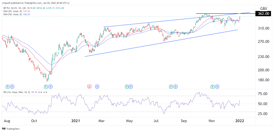
Task: Click the 362.00 price label
Action: [263, 13]
